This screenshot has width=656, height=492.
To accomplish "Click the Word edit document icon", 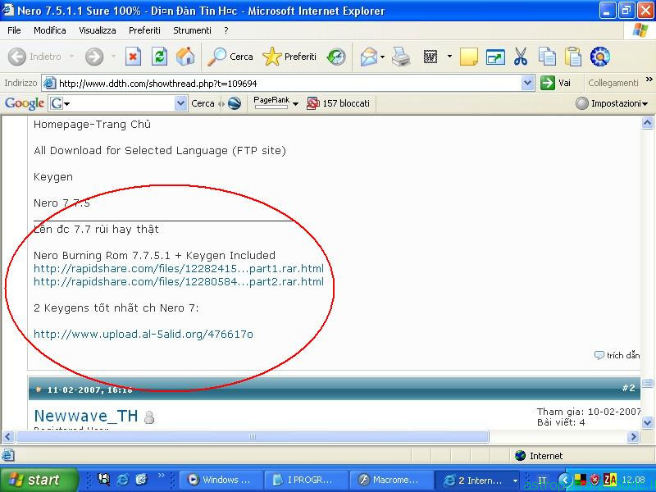I will click(430, 57).
